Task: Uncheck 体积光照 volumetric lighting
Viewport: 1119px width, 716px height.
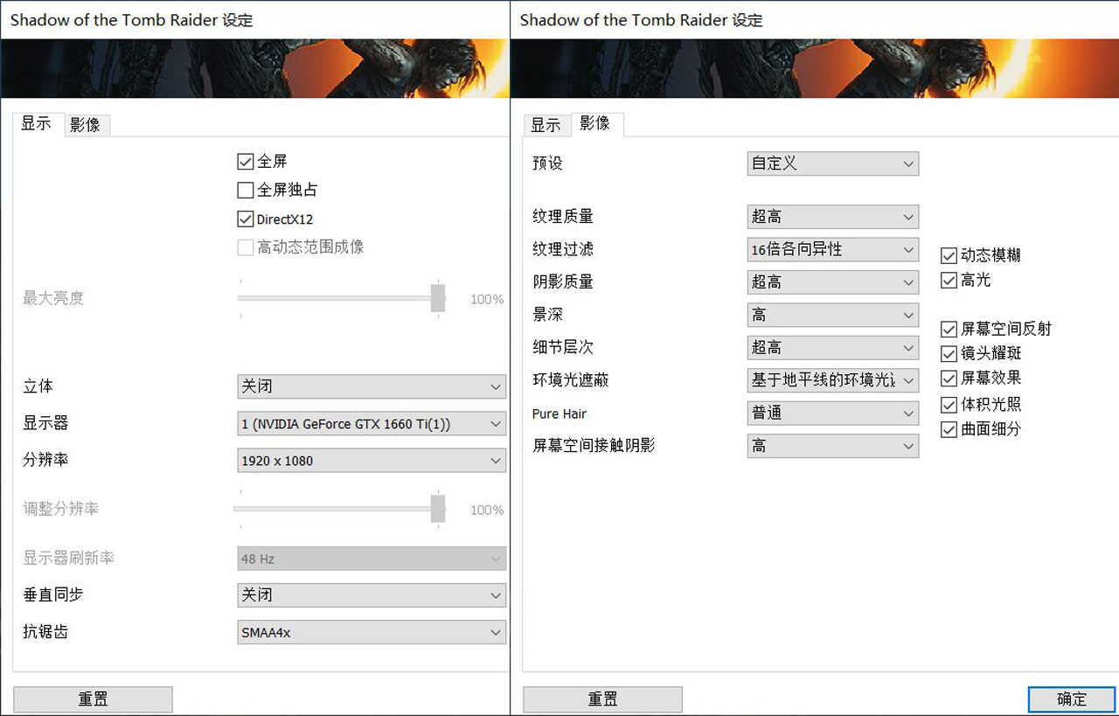Action: (x=949, y=404)
